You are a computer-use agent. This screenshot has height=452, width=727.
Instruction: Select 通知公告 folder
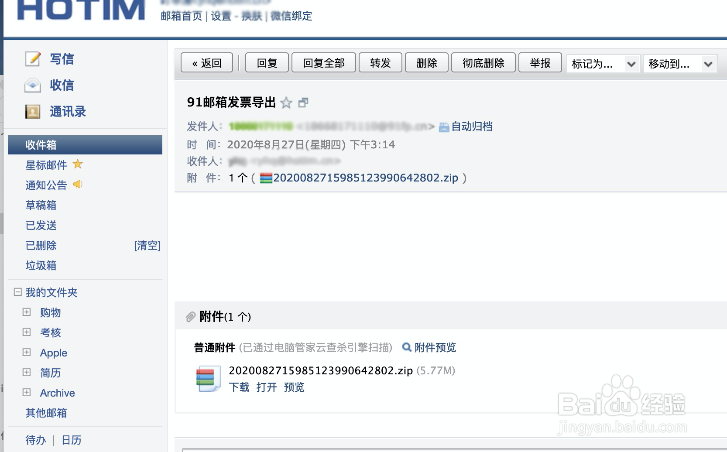point(46,185)
